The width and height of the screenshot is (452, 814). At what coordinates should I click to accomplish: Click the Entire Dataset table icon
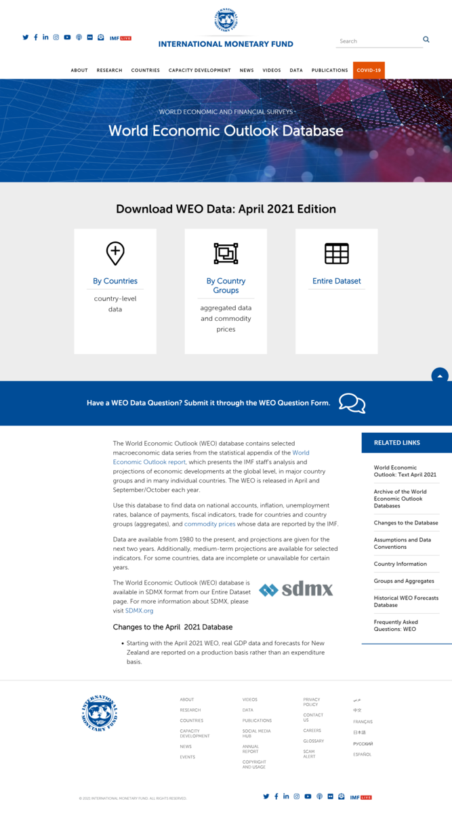(x=337, y=253)
